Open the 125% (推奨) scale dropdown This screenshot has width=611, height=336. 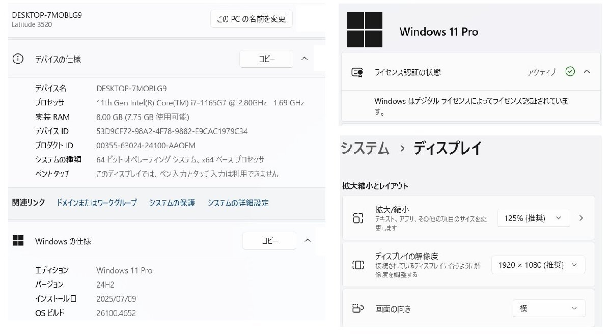pyautogui.click(x=533, y=218)
